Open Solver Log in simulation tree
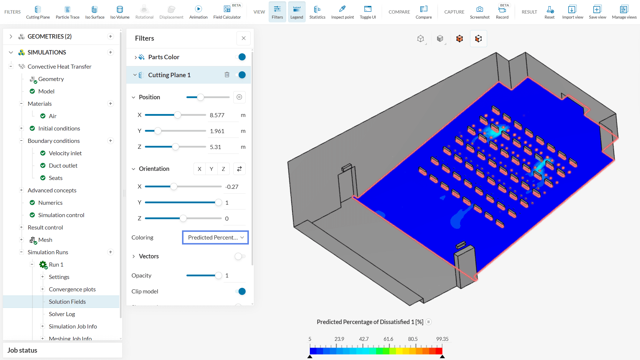 click(62, 314)
